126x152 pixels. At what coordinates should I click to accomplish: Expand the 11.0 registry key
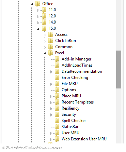coord(38,10)
